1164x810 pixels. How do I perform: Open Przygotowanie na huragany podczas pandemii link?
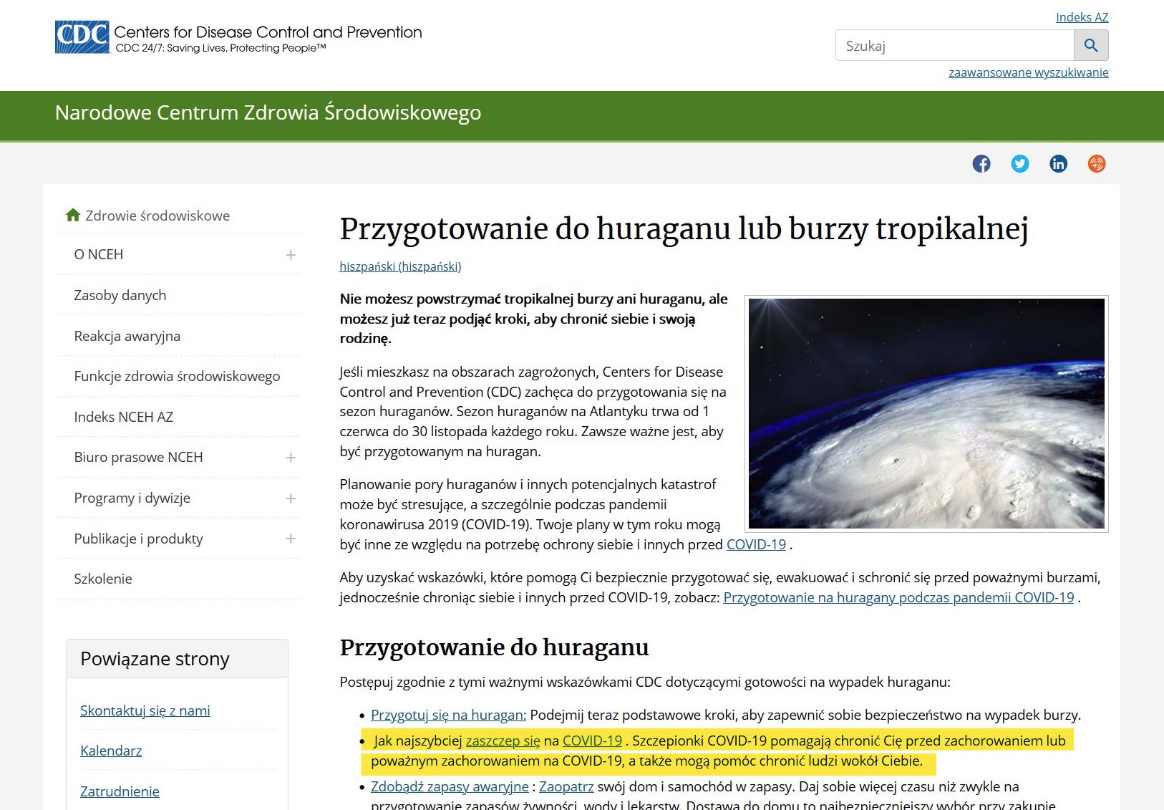[898, 597]
